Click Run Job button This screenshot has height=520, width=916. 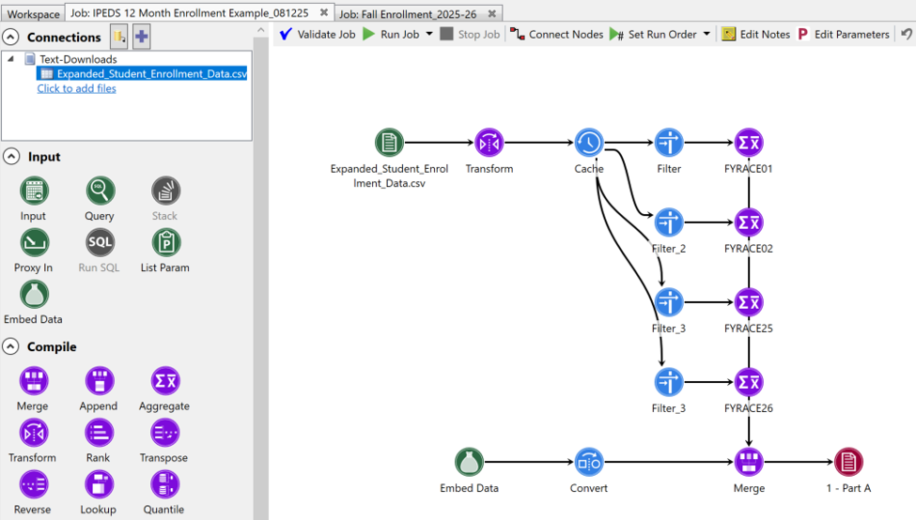pyautogui.click(x=392, y=35)
